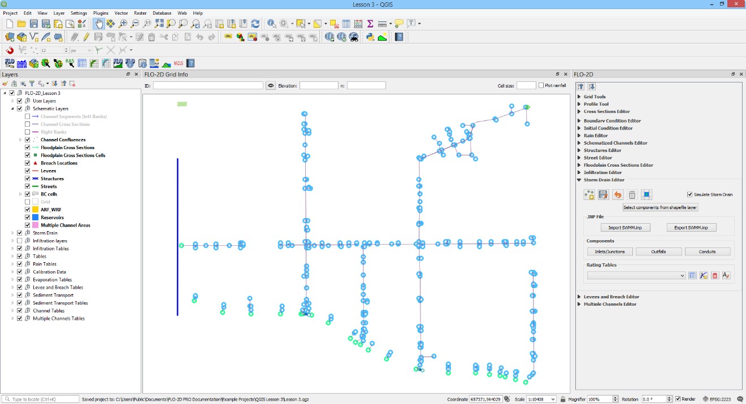Click the trash icon in Storm Drain Editor
This screenshot has height=404, width=746.
click(632, 195)
